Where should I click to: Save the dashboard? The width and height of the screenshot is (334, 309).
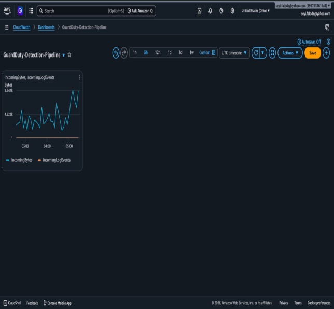pos(313,53)
